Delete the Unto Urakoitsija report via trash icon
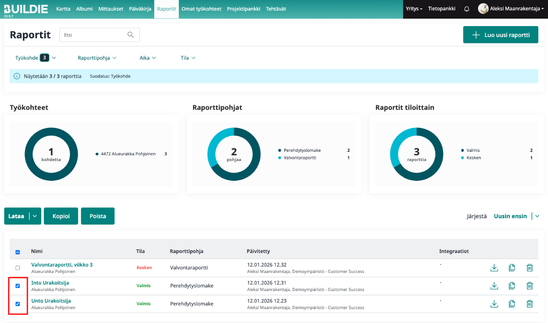Screen dimensions: 548x323 (529, 304)
